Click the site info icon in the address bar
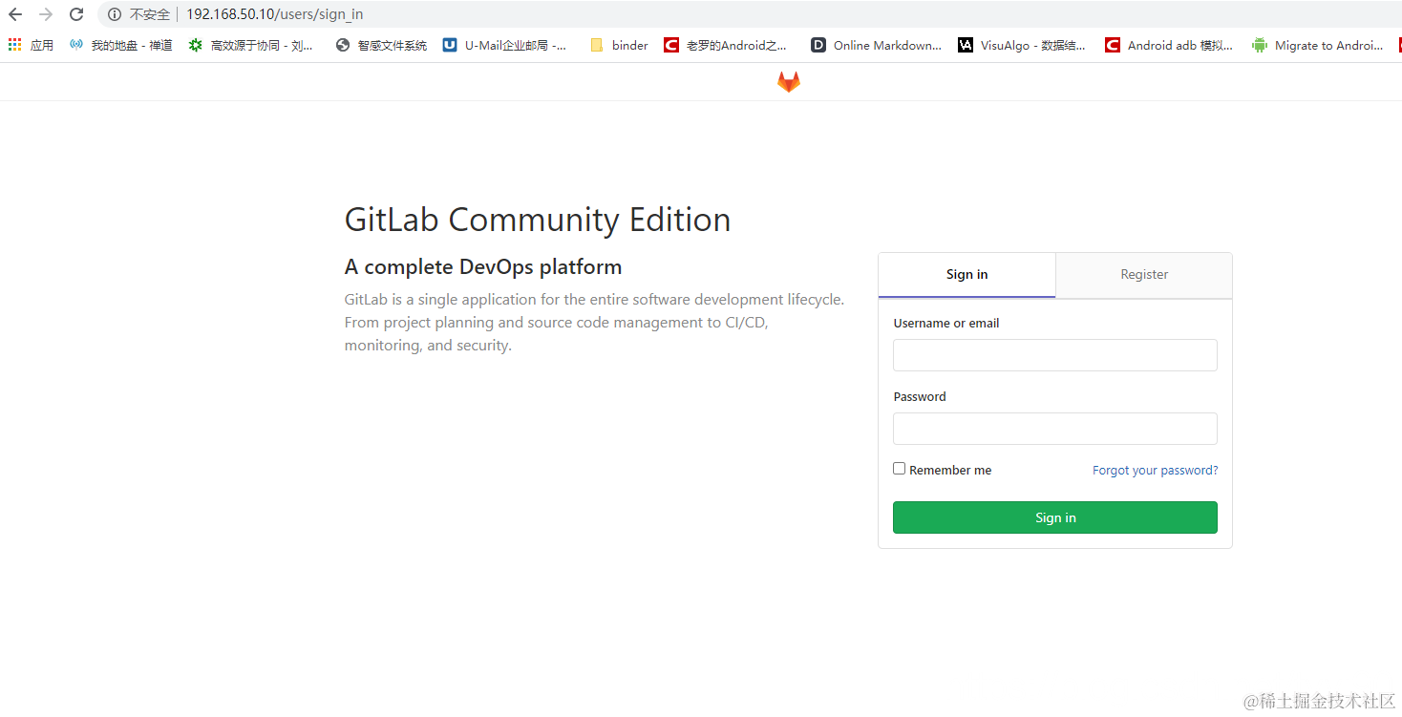This screenshot has height=717, width=1402. coord(115,14)
